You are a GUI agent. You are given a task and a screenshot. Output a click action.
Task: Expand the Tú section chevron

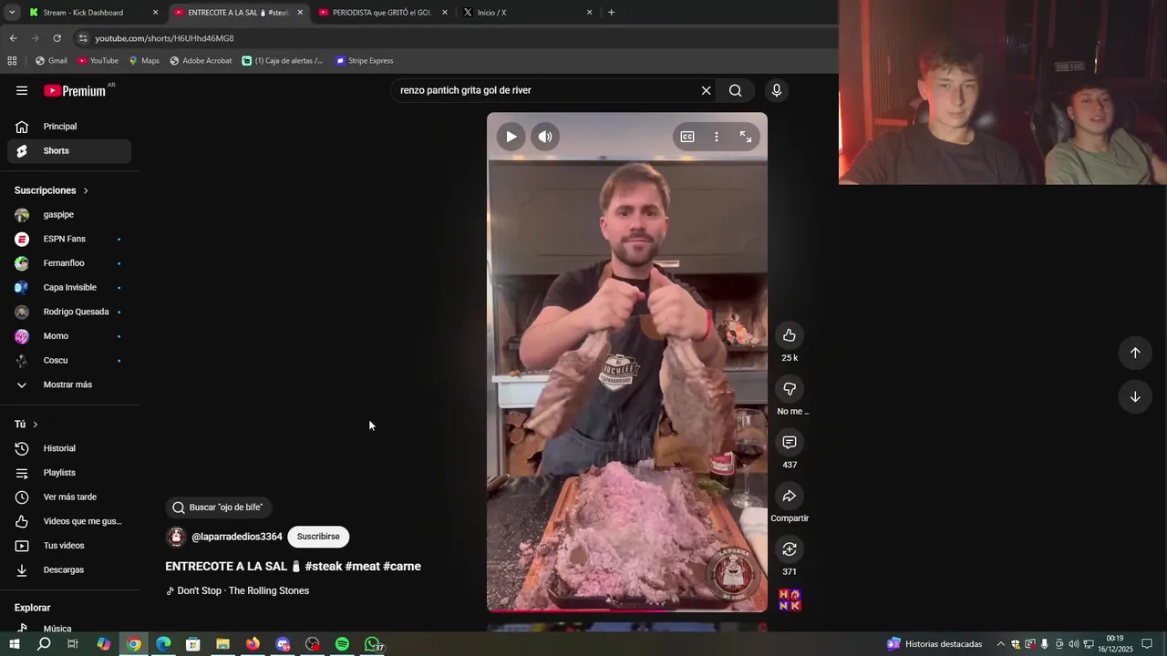(x=36, y=425)
